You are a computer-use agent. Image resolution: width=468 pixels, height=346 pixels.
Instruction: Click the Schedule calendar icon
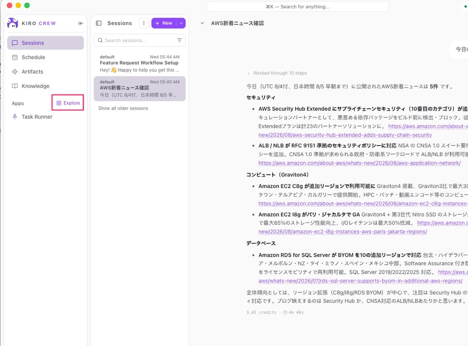click(15, 57)
